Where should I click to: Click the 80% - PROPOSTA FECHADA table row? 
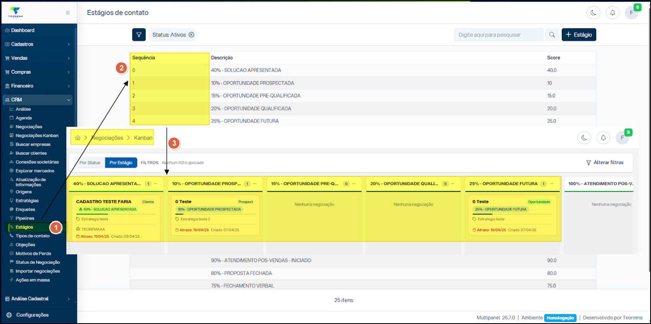tap(362, 273)
